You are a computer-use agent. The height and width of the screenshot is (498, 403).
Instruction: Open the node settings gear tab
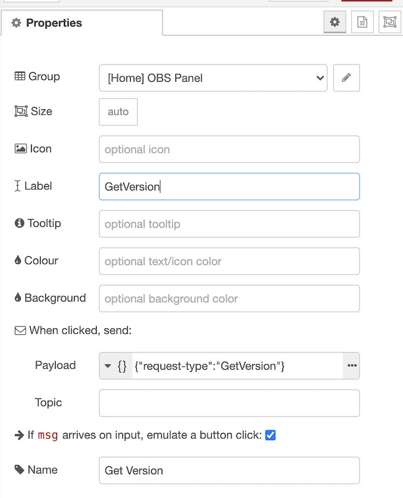click(x=334, y=22)
